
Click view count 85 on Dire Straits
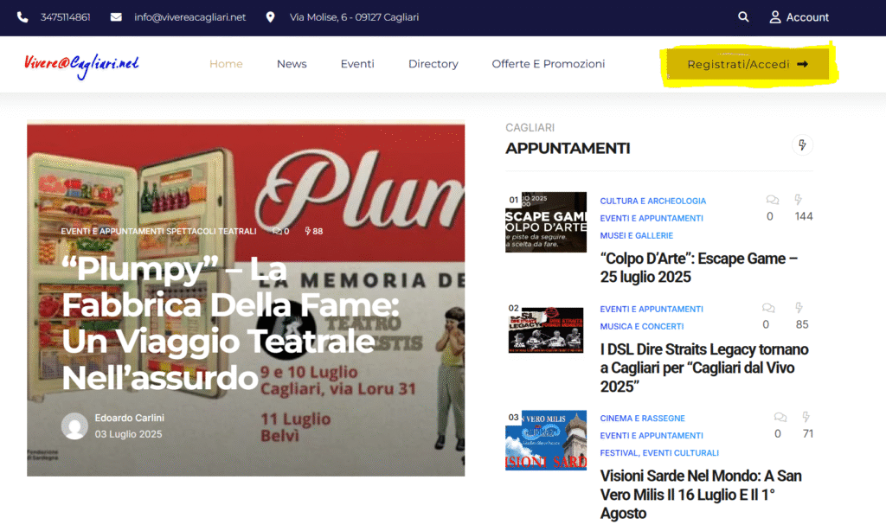click(802, 325)
